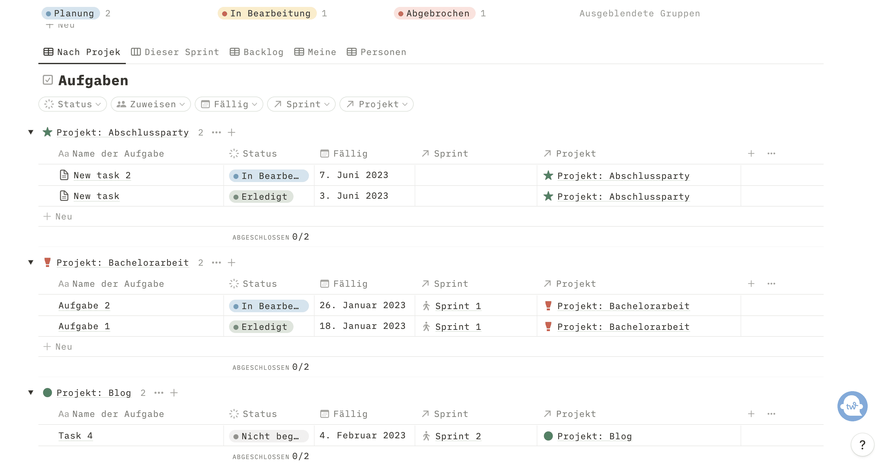879x466 pixels.
Task: Click the blue tw chat bubble widget
Action: (x=852, y=406)
